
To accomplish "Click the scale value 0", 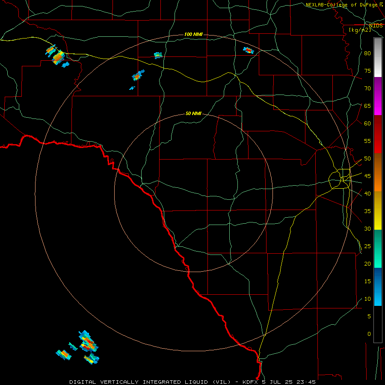I will coord(369,334).
